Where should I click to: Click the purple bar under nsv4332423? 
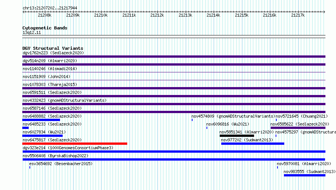(x=174, y=104)
